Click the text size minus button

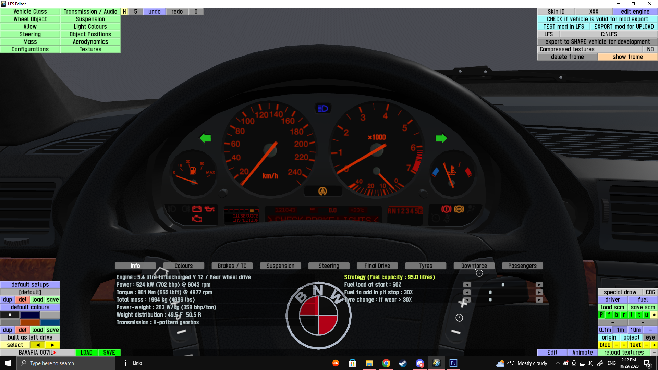click(646, 345)
